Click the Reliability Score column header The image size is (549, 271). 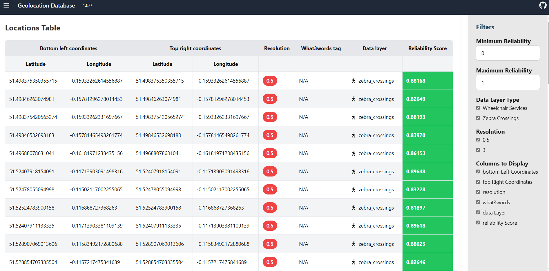coord(427,48)
